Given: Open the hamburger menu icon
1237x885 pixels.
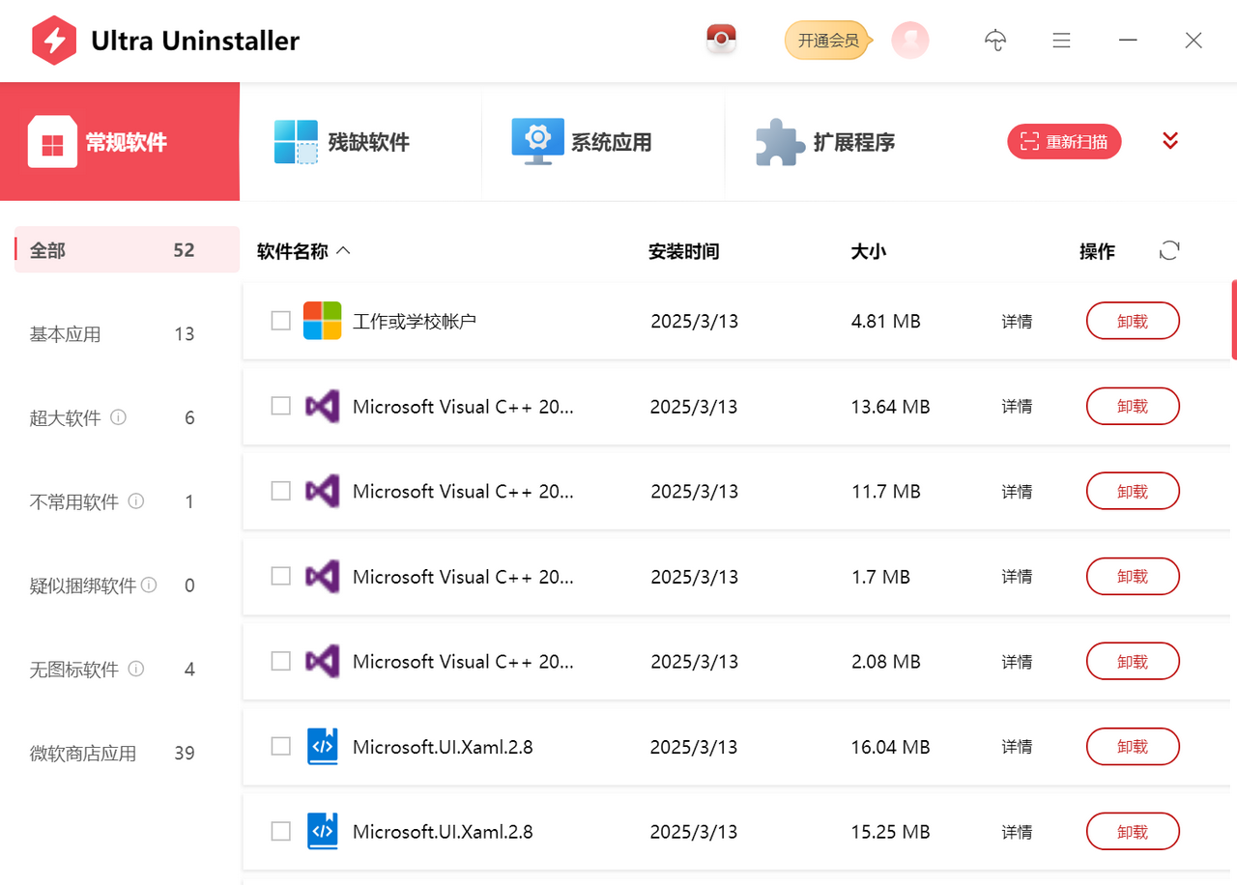Looking at the screenshot, I should click(x=1061, y=41).
